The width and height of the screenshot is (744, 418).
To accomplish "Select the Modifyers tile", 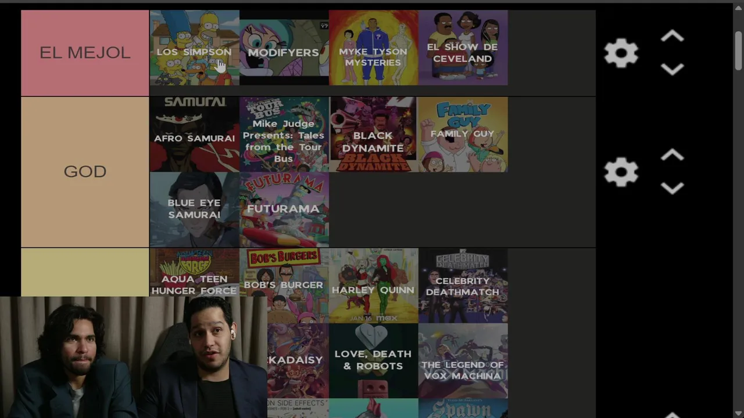I will (284, 48).
